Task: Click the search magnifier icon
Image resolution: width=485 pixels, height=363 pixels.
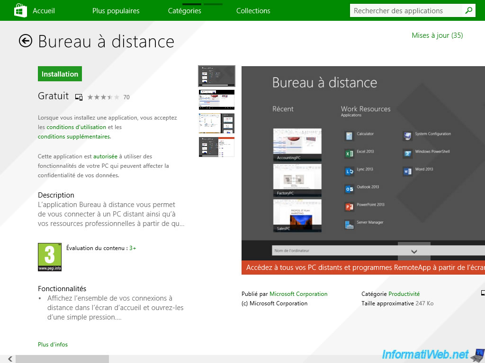Action: 468,10
